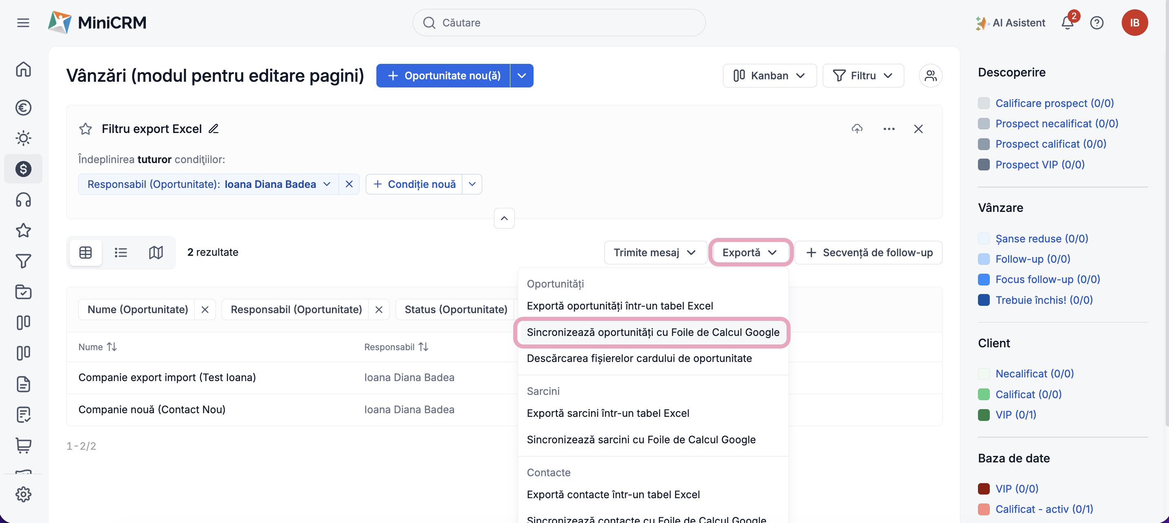Choose Sincronizează sarcini cu Foile de Calcul Google
This screenshot has height=523, width=1169.
click(x=641, y=440)
